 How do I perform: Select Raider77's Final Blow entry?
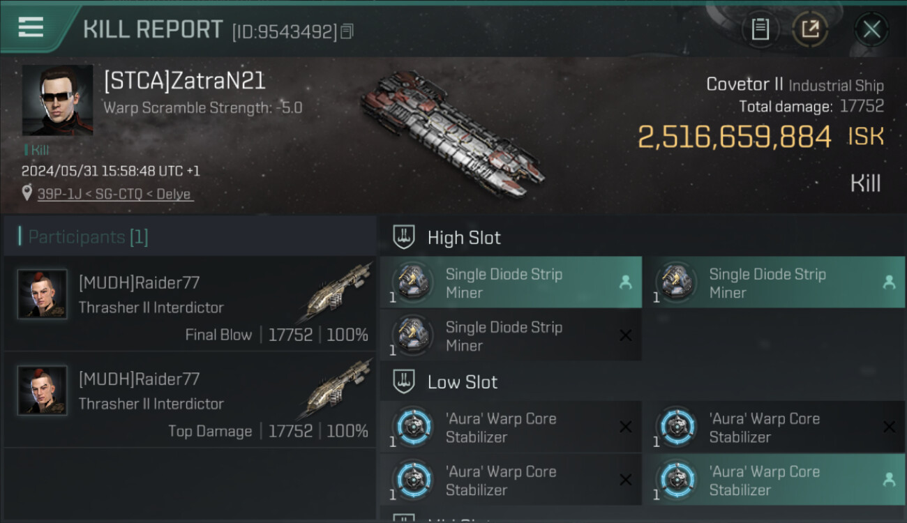190,303
